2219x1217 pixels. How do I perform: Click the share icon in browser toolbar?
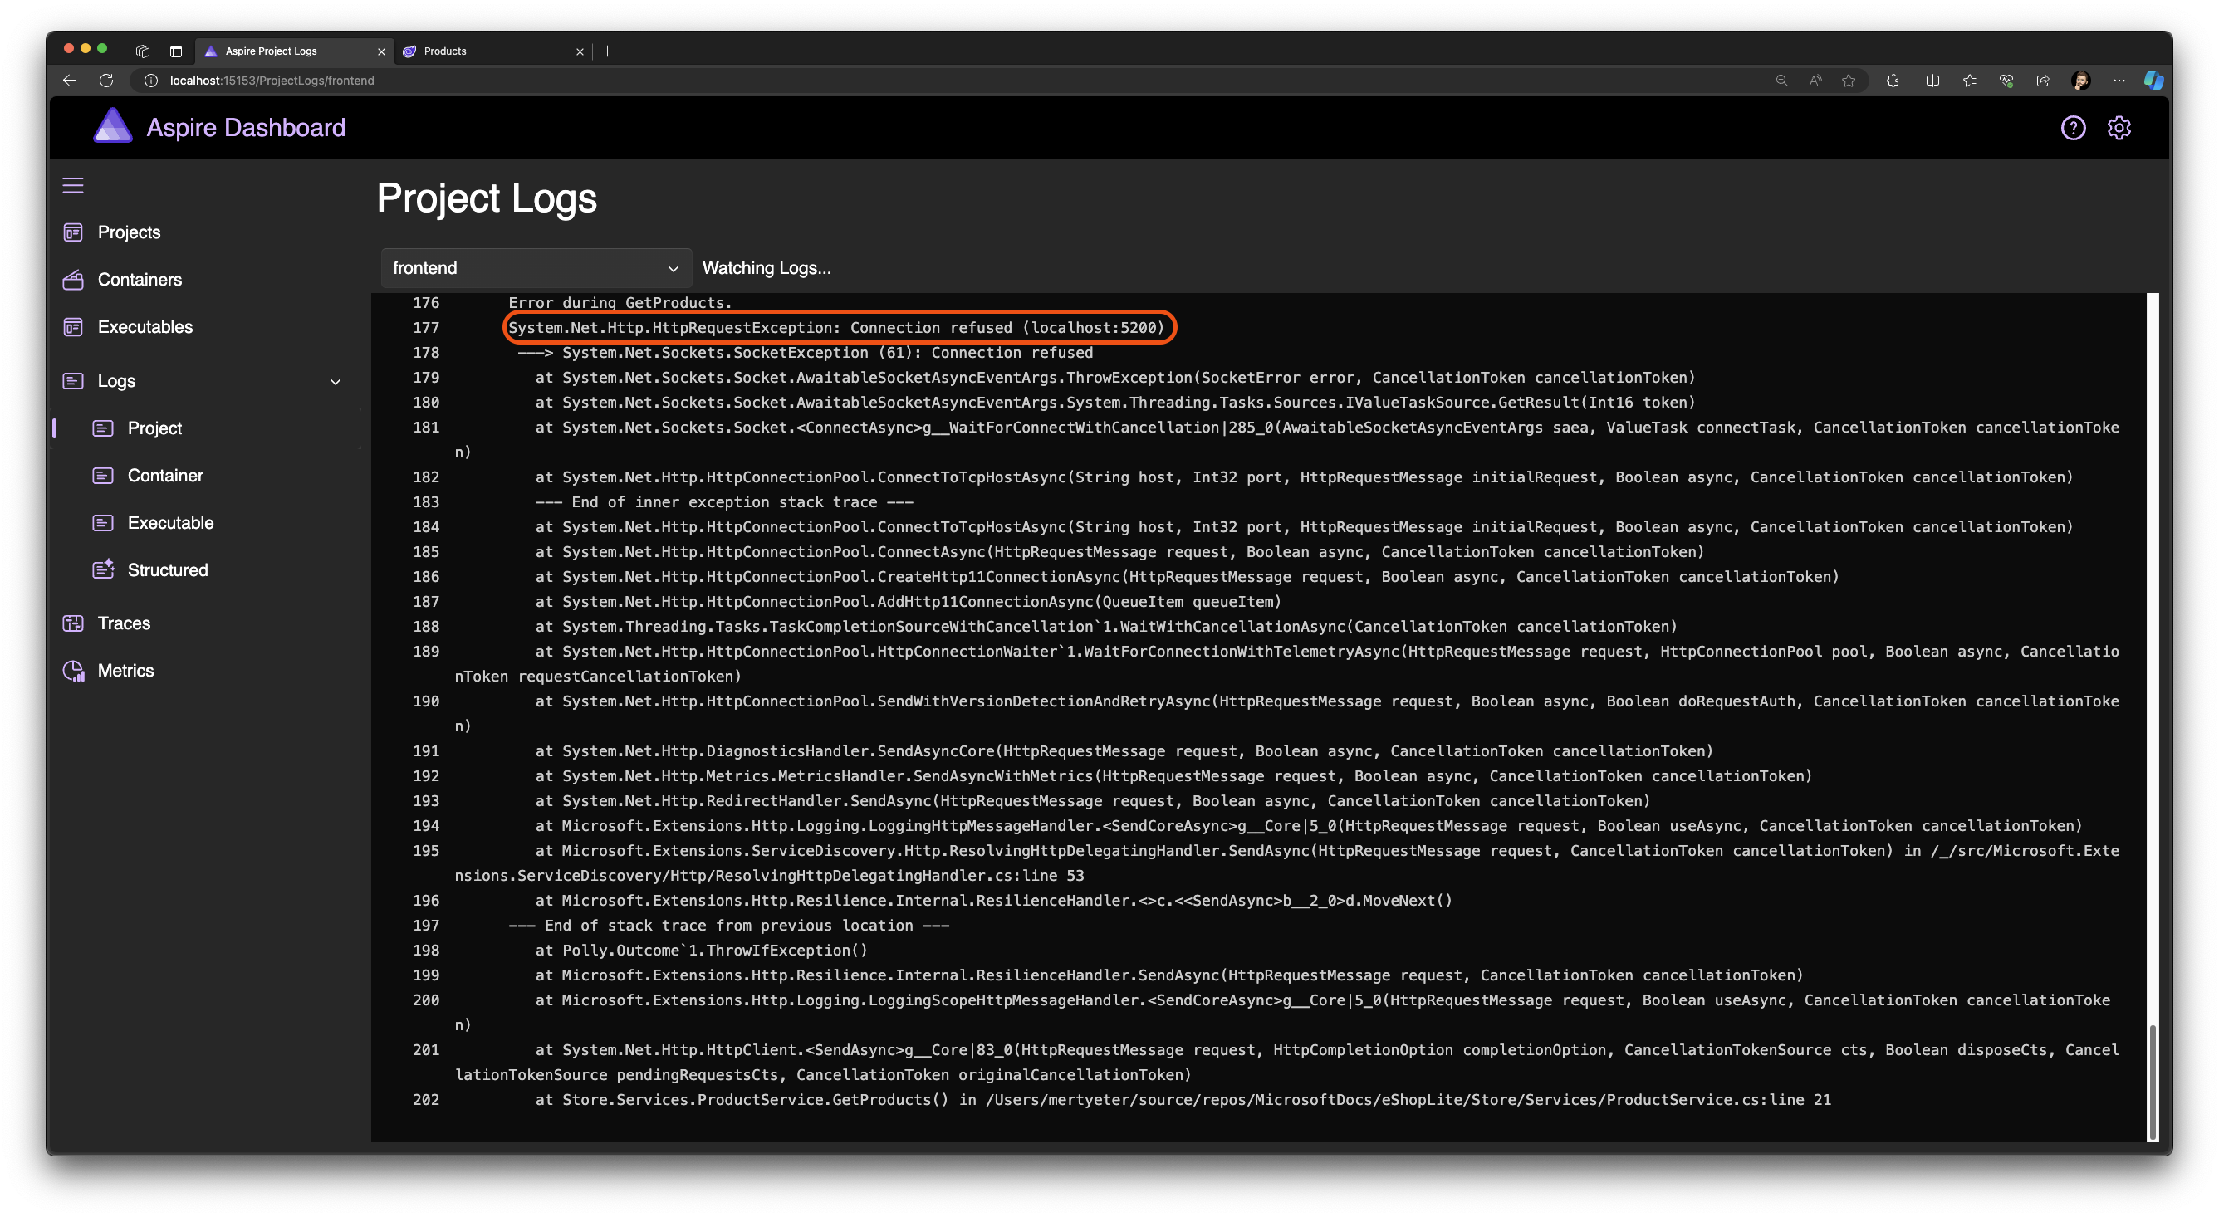tap(2042, 80)
